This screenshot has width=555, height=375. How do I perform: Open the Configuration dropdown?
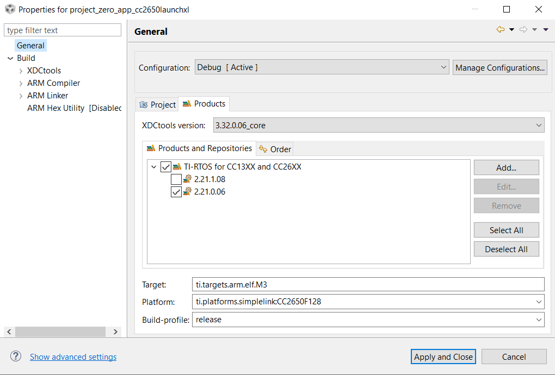(322, 67)
